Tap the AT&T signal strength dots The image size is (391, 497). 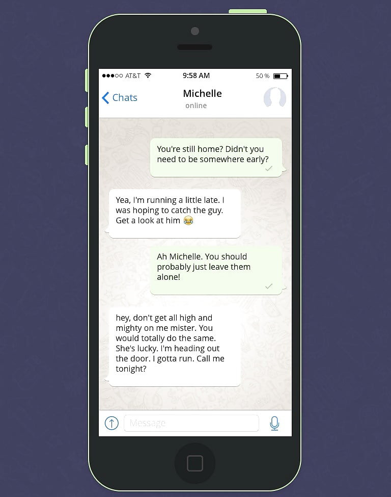(113, 75)
